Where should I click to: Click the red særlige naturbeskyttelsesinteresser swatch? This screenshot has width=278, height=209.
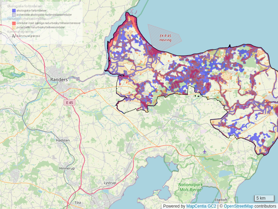pos(14,23)
